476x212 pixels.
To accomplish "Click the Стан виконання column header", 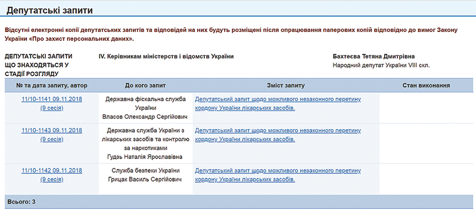I will tap(426, 86).
